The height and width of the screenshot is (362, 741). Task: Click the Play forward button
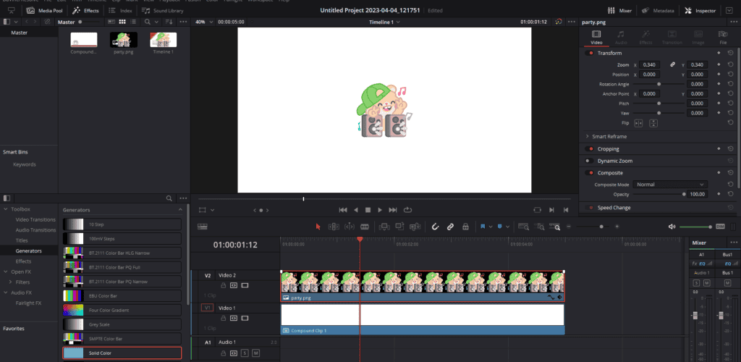point(380,210)
